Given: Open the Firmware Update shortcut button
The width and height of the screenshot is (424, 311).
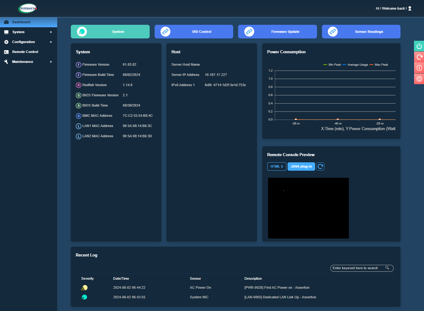Looking at the screenshot, I should 277,32.
